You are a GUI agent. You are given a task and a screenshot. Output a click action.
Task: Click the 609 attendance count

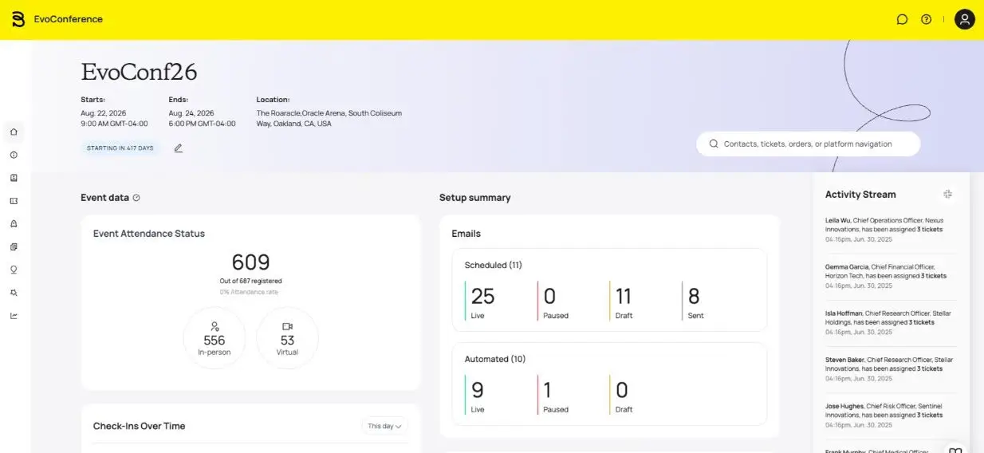251,262
